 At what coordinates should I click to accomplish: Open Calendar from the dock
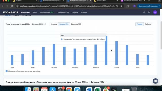pyautogui.click(x=44, y=89)
